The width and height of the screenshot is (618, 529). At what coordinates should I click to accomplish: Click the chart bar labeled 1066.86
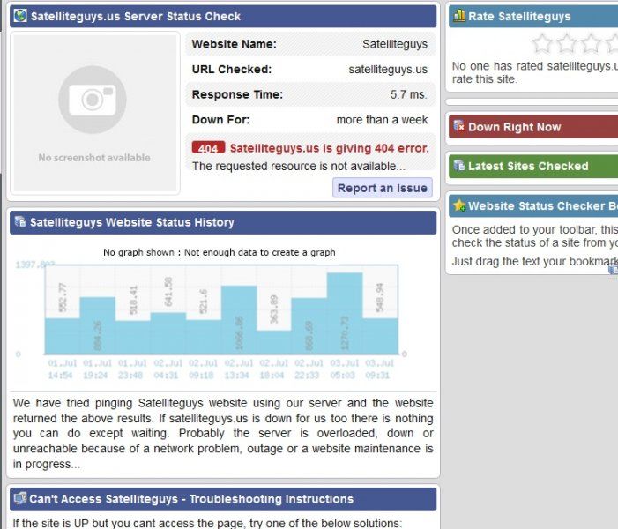tap(239, 320)
